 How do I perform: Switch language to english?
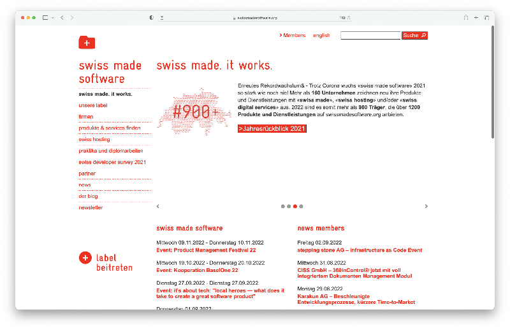point(321,35)
